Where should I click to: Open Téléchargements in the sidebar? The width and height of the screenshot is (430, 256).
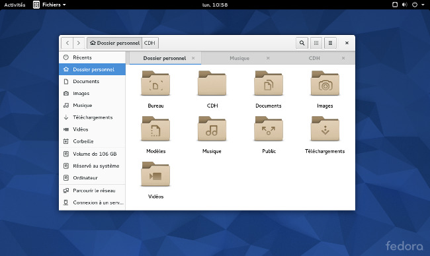[92, 117]
